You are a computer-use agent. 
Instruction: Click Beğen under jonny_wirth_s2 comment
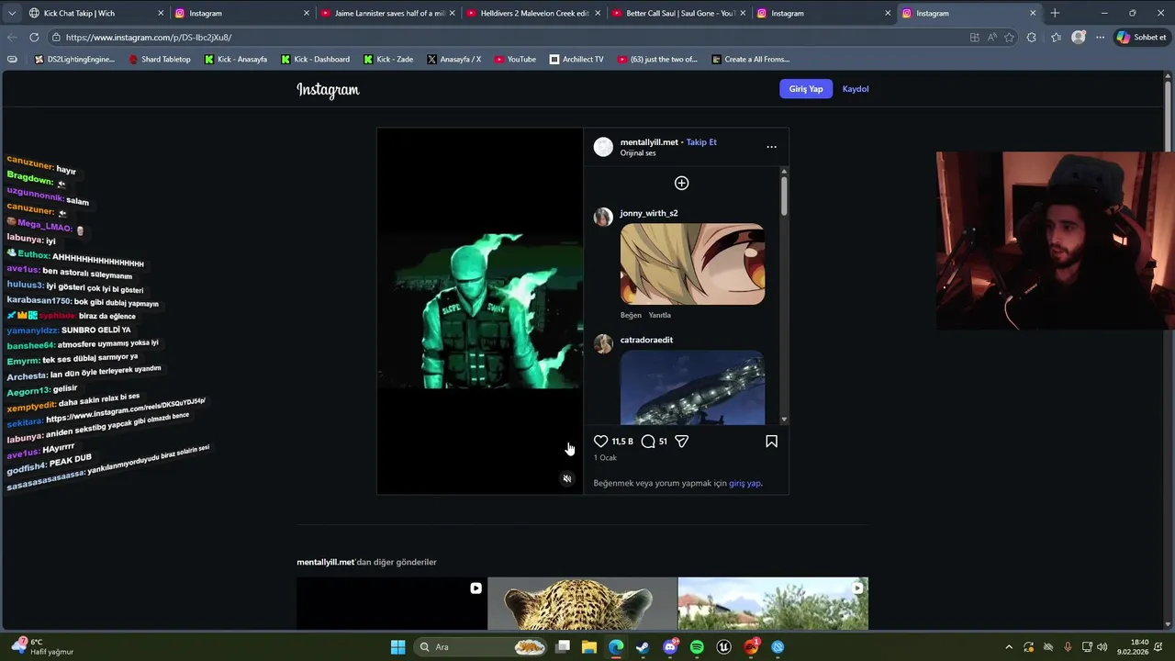click(631, 315)
